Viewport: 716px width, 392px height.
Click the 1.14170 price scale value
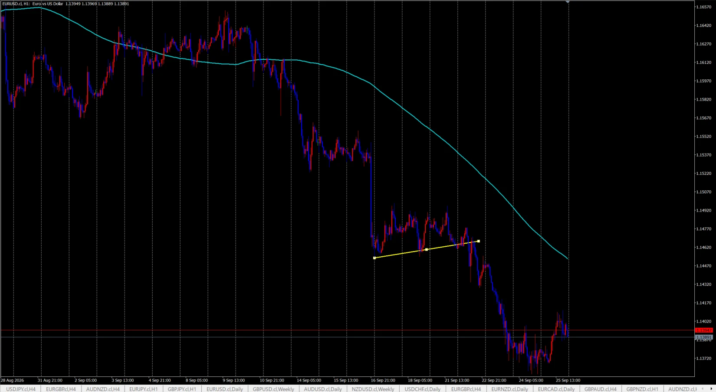(x=704, y=303)
